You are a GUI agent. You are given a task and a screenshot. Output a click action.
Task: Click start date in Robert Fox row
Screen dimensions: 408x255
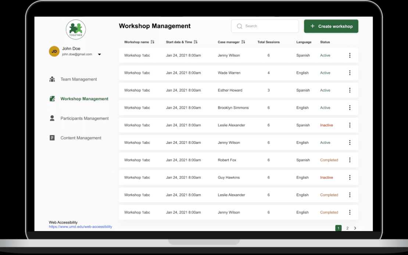[183, 160]
